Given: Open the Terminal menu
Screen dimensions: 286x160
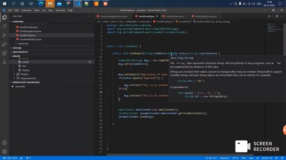Looking at the screenshot, I should [x=60, y=10].
